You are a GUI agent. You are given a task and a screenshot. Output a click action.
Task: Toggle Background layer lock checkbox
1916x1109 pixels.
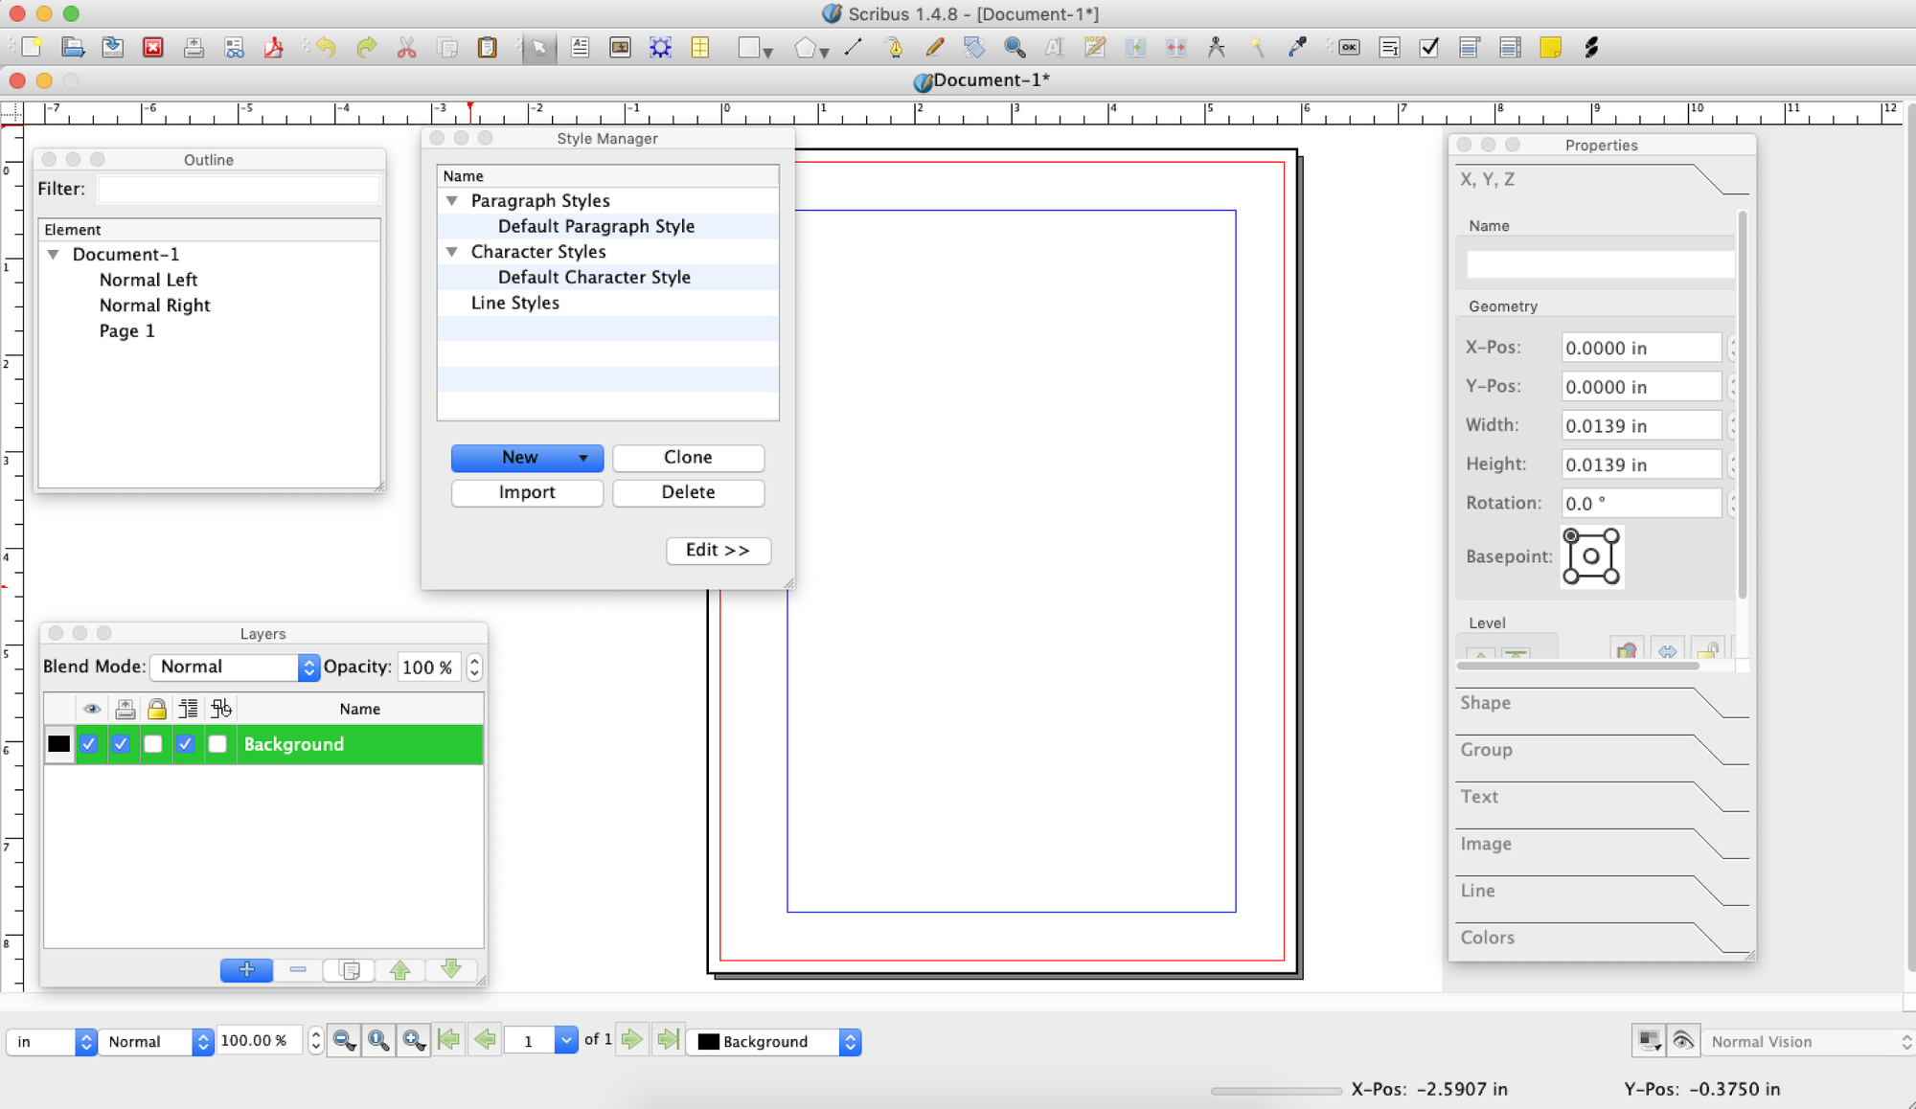[x=154, y=745]
